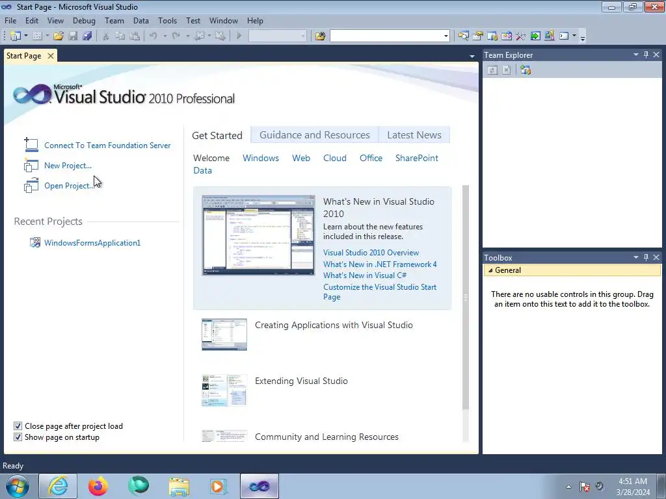Click the Copy toolbar icon
The image size is (666, 499).
[120, 36]
